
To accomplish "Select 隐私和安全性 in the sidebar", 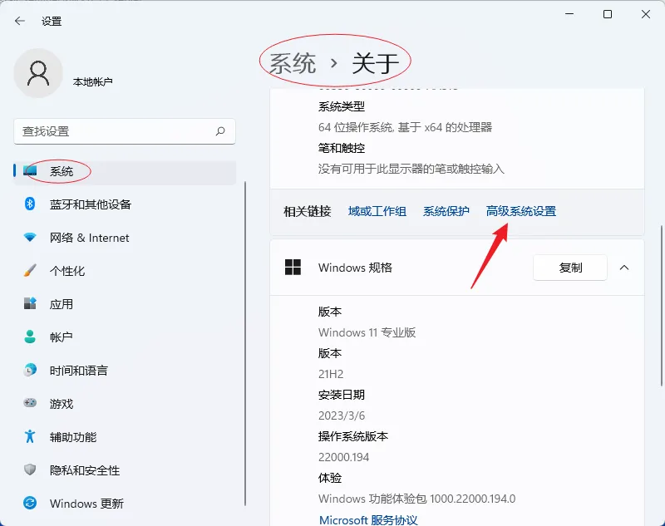I will [x=125, y=470].
